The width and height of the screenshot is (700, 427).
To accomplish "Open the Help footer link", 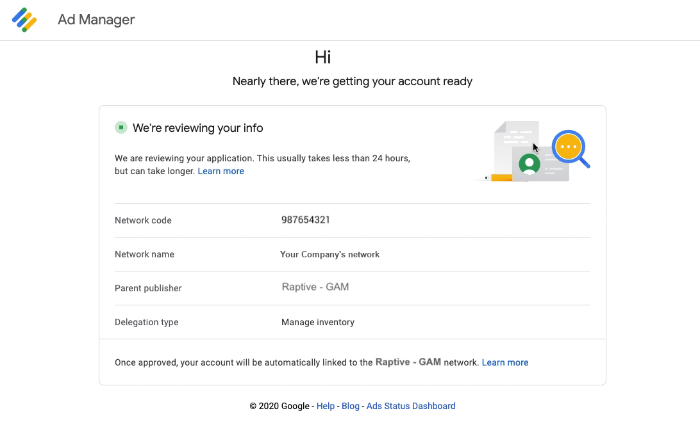I will tap(326, 406).
